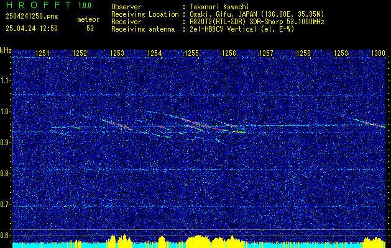391x248 pixels.
Task: Click the 0.9 kHz axis label
Action: coord(5,143)
